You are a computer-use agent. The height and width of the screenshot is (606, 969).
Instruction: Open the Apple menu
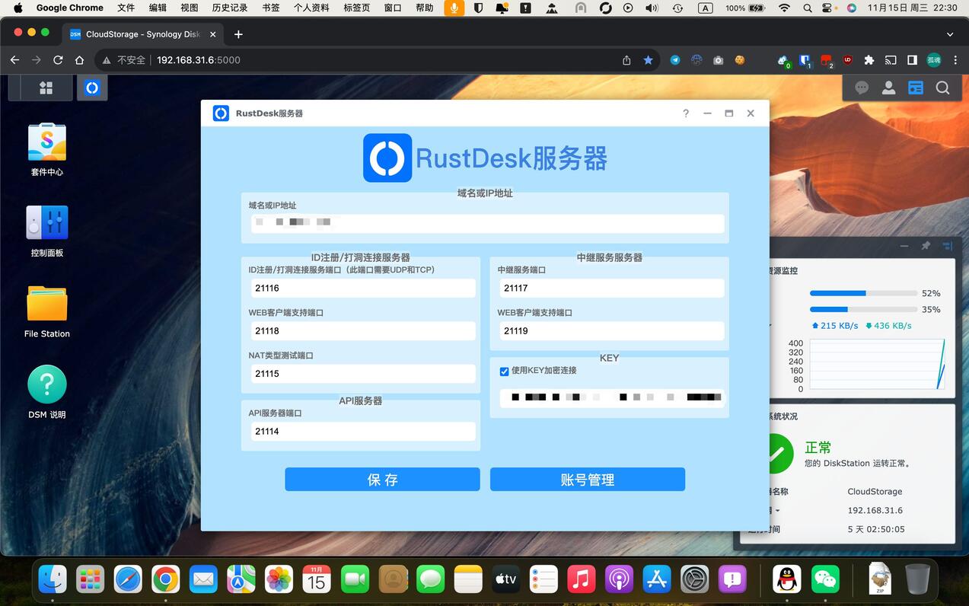(x=18, y=8)
